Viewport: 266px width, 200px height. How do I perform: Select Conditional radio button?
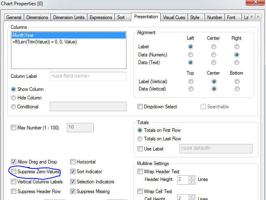pyautogui.click(x=13, y=107)
